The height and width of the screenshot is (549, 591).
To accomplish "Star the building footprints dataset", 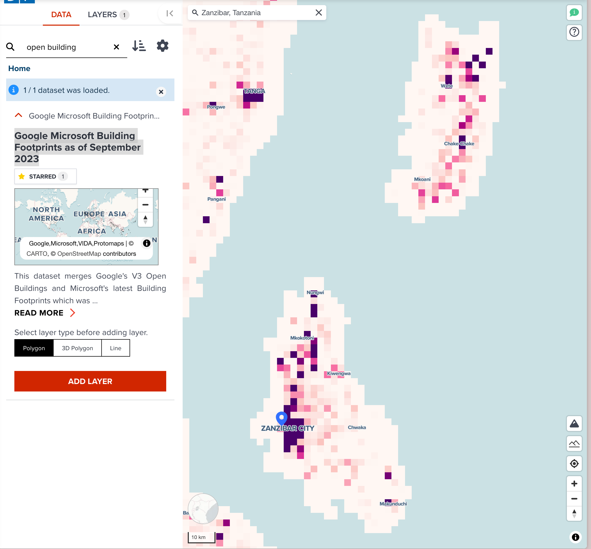I will click(45, 176).
